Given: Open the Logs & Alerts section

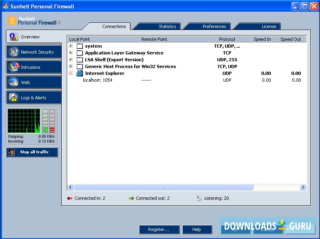Looking at the screenshot, I should [34, 97].
